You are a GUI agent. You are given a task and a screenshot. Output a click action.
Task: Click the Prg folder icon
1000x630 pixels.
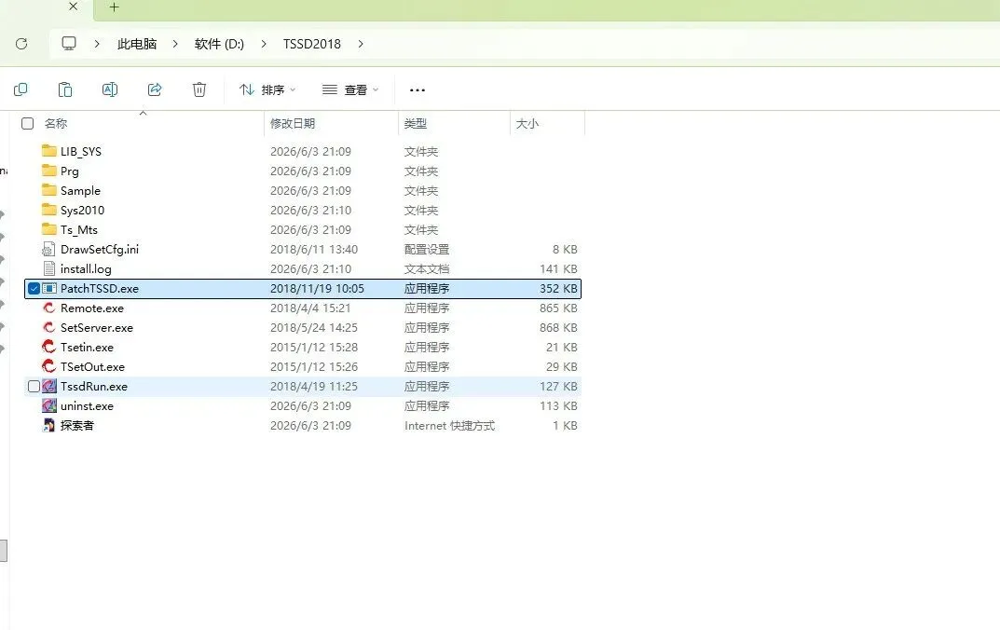(49, 171)
